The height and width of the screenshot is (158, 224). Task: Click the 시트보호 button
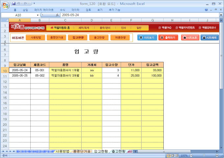point(190,37)
